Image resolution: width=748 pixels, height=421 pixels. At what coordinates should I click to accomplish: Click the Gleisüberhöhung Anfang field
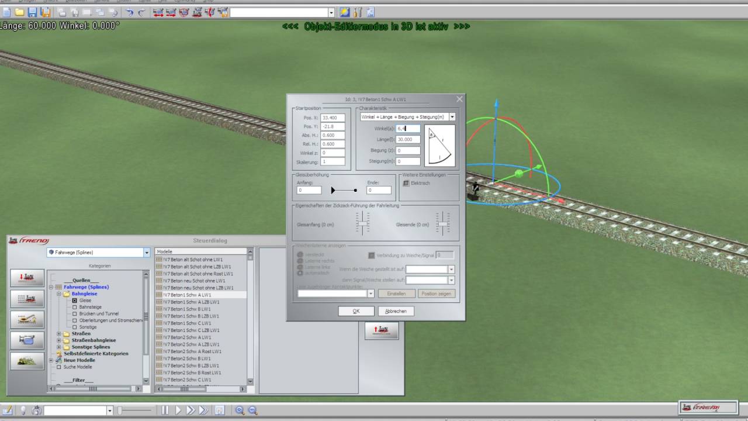tap(309, 190)
